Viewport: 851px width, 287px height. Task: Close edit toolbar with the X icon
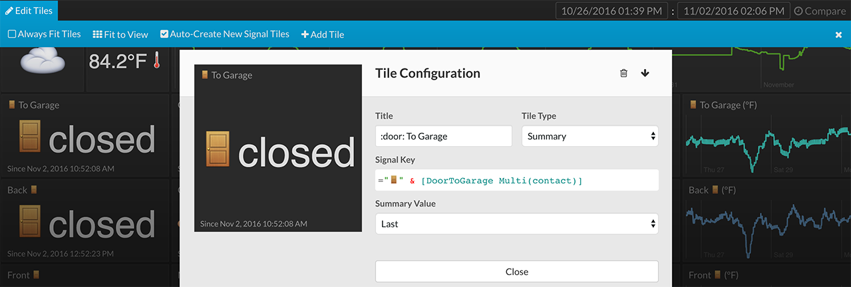click(x=838, y=35)
